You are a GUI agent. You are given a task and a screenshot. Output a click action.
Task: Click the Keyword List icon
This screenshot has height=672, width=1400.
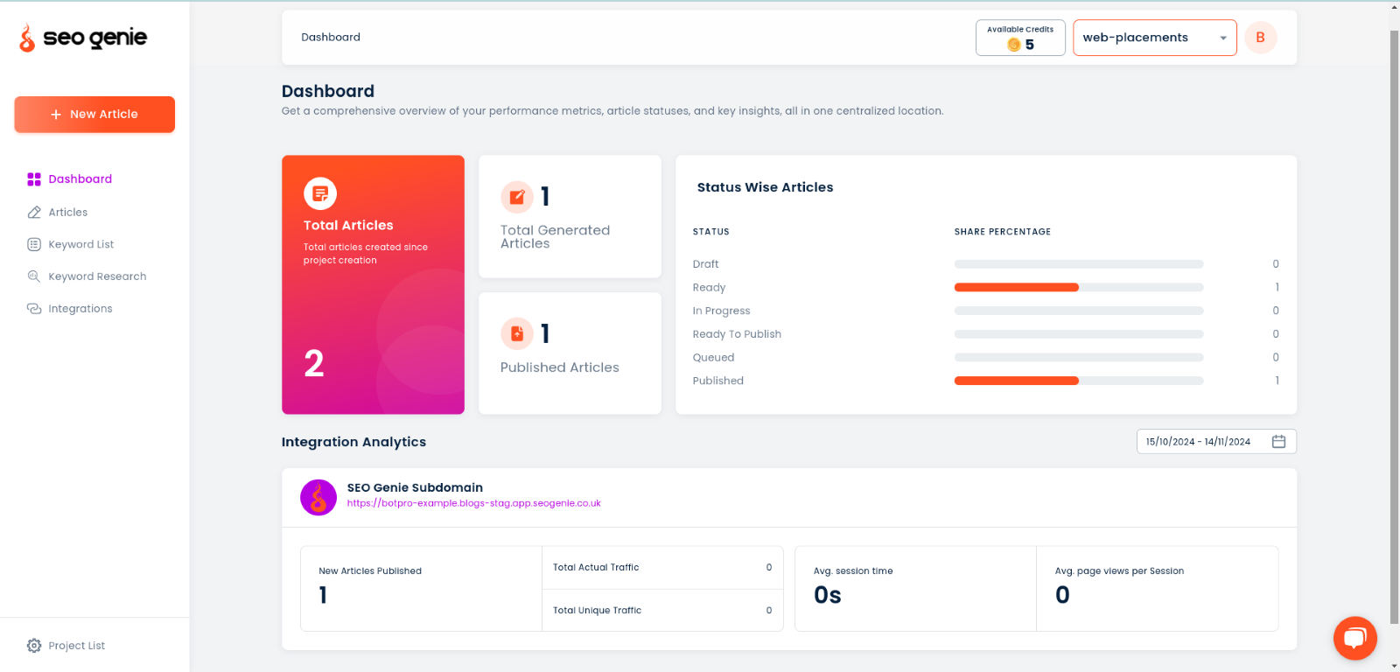click(34, 245)
